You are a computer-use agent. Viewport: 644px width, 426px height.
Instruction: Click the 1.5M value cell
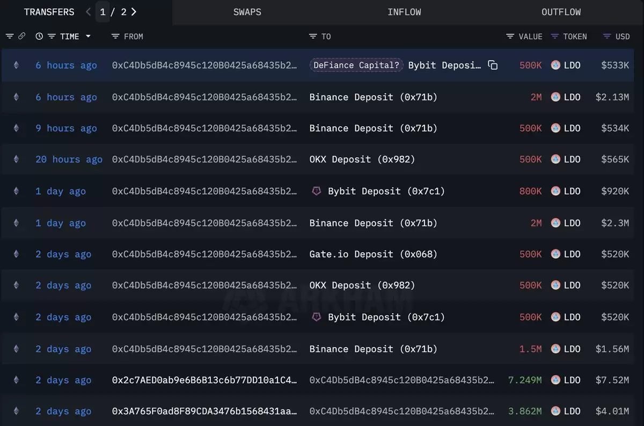pos(531,349)
